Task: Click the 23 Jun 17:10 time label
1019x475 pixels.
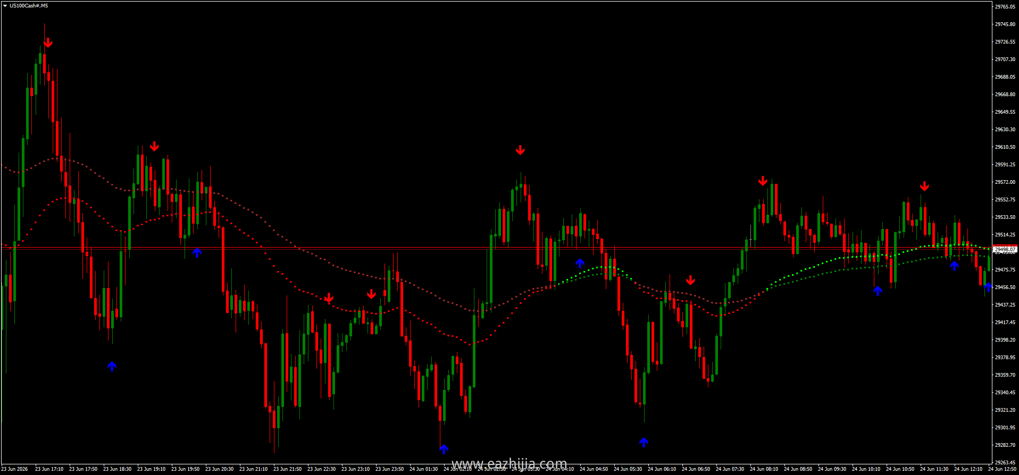Action: [49, 469]
